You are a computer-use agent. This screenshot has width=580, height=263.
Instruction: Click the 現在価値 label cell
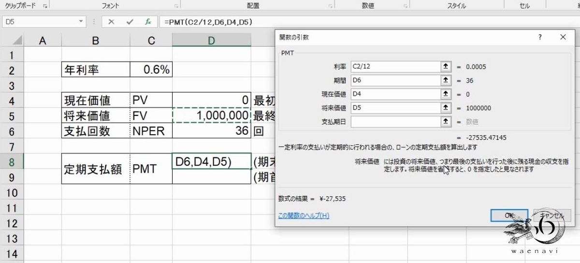click(x=96, y=101)
